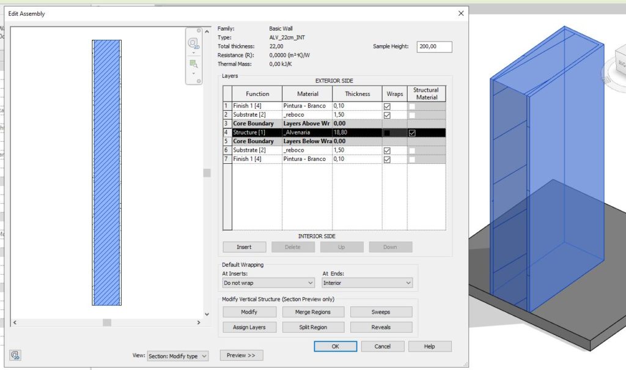Select Structure [1] function cell in row 4
The image size is (626, 370).
pos(257,132)
